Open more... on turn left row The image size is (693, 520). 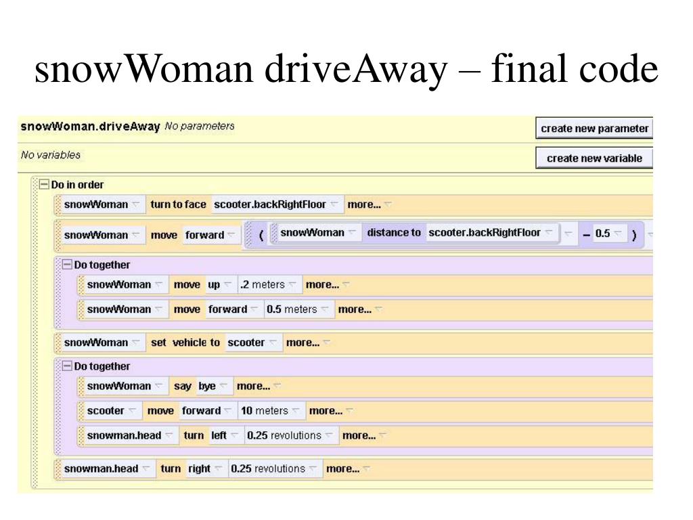(363, 435)
